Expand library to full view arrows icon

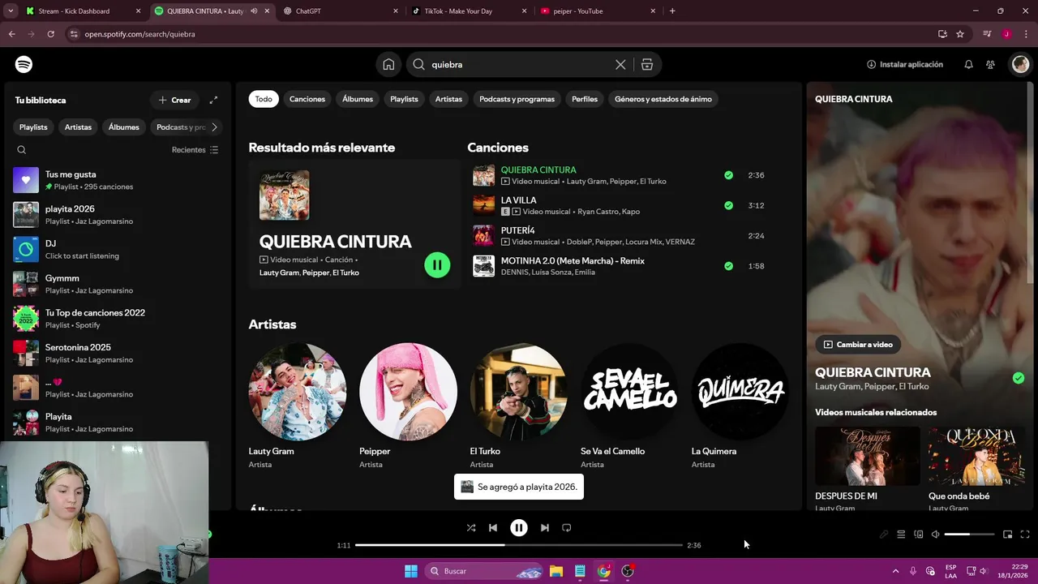(213, 100)
